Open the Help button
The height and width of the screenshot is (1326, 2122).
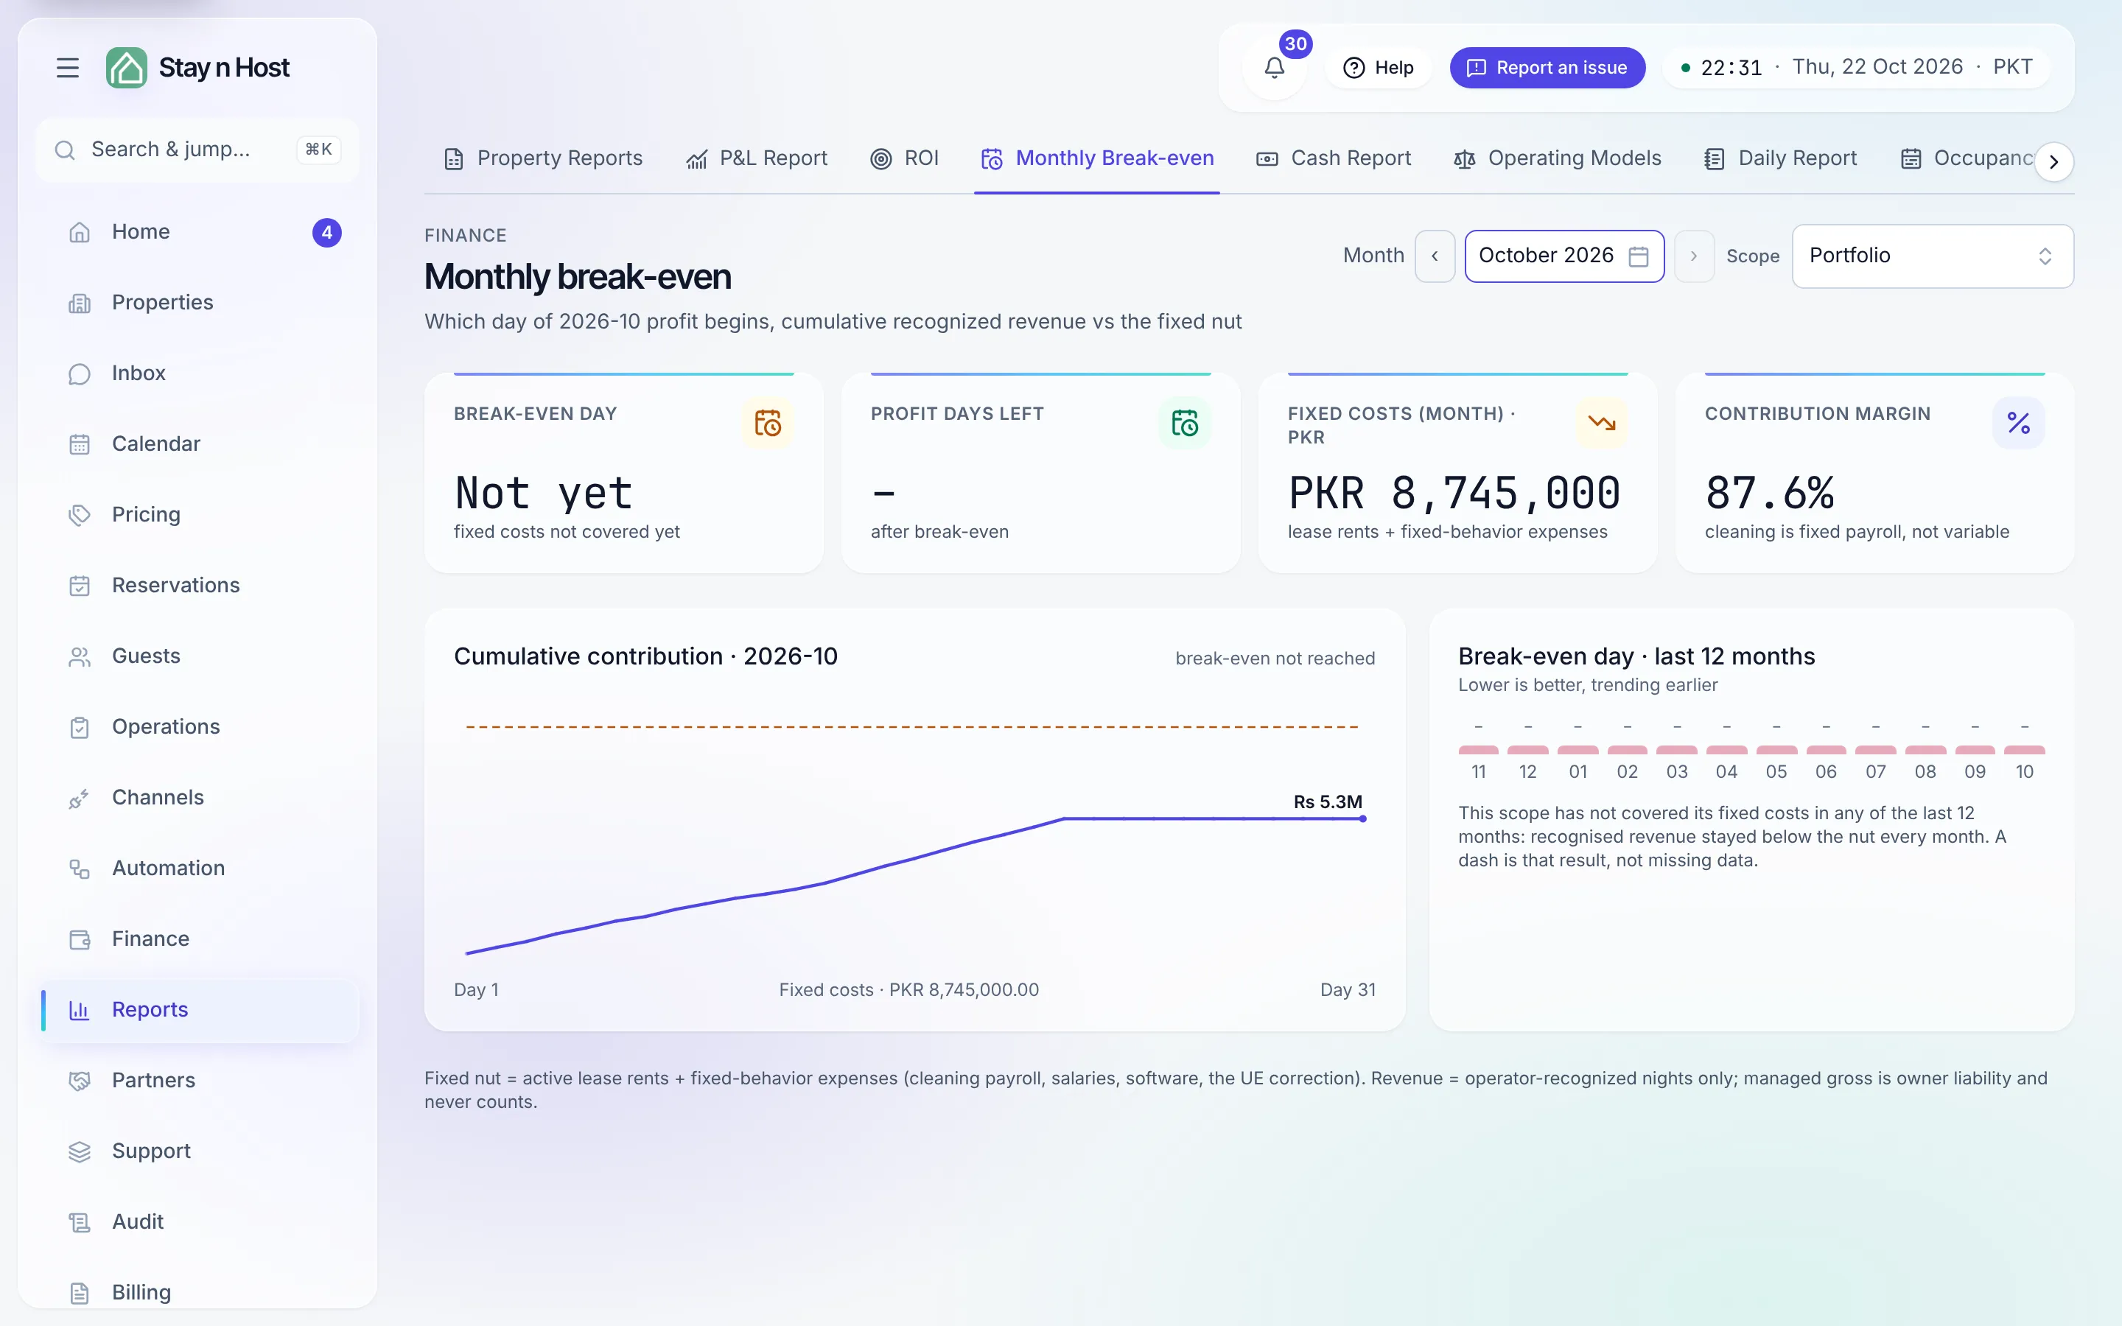1379,68
